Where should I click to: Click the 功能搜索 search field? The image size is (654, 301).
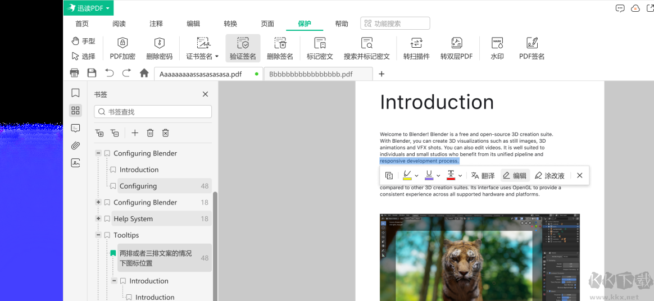point(395,24)
